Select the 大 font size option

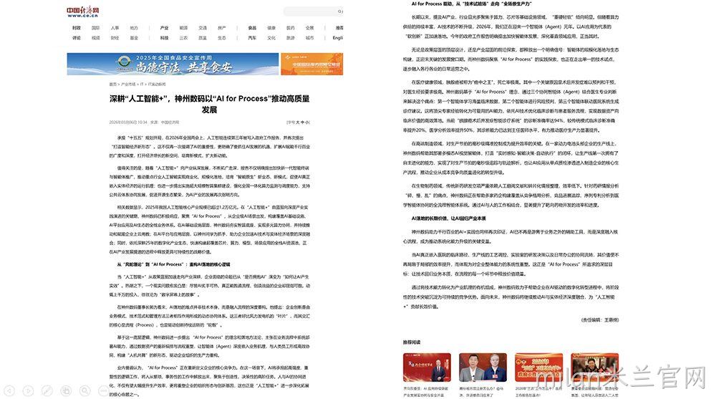tap(297, 122)
